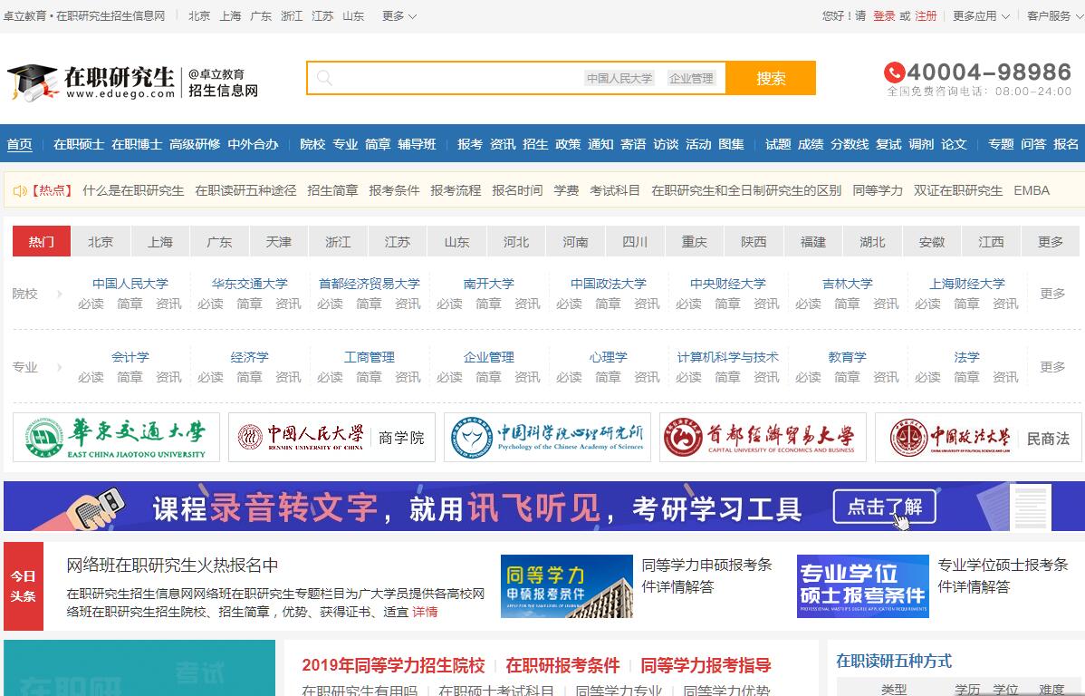Click 点击了解 on the 讯飞听见 banner
The width and height of the screenshot is (1085, 696).
pyautogui.click(x=884, y=507)
